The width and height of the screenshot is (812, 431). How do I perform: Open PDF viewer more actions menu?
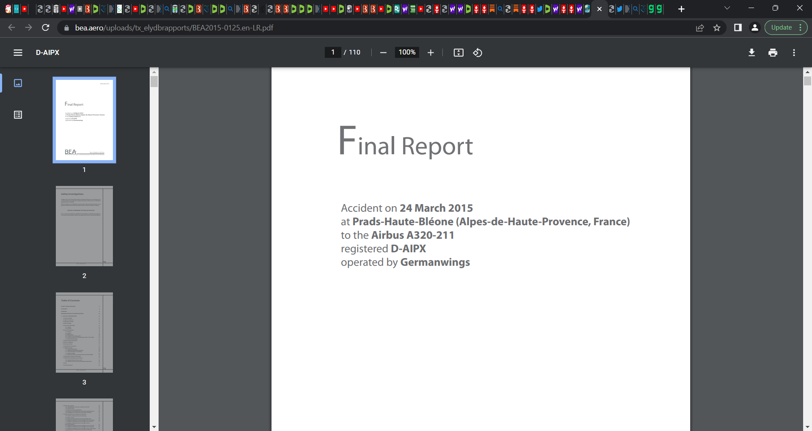pos(794,52)
